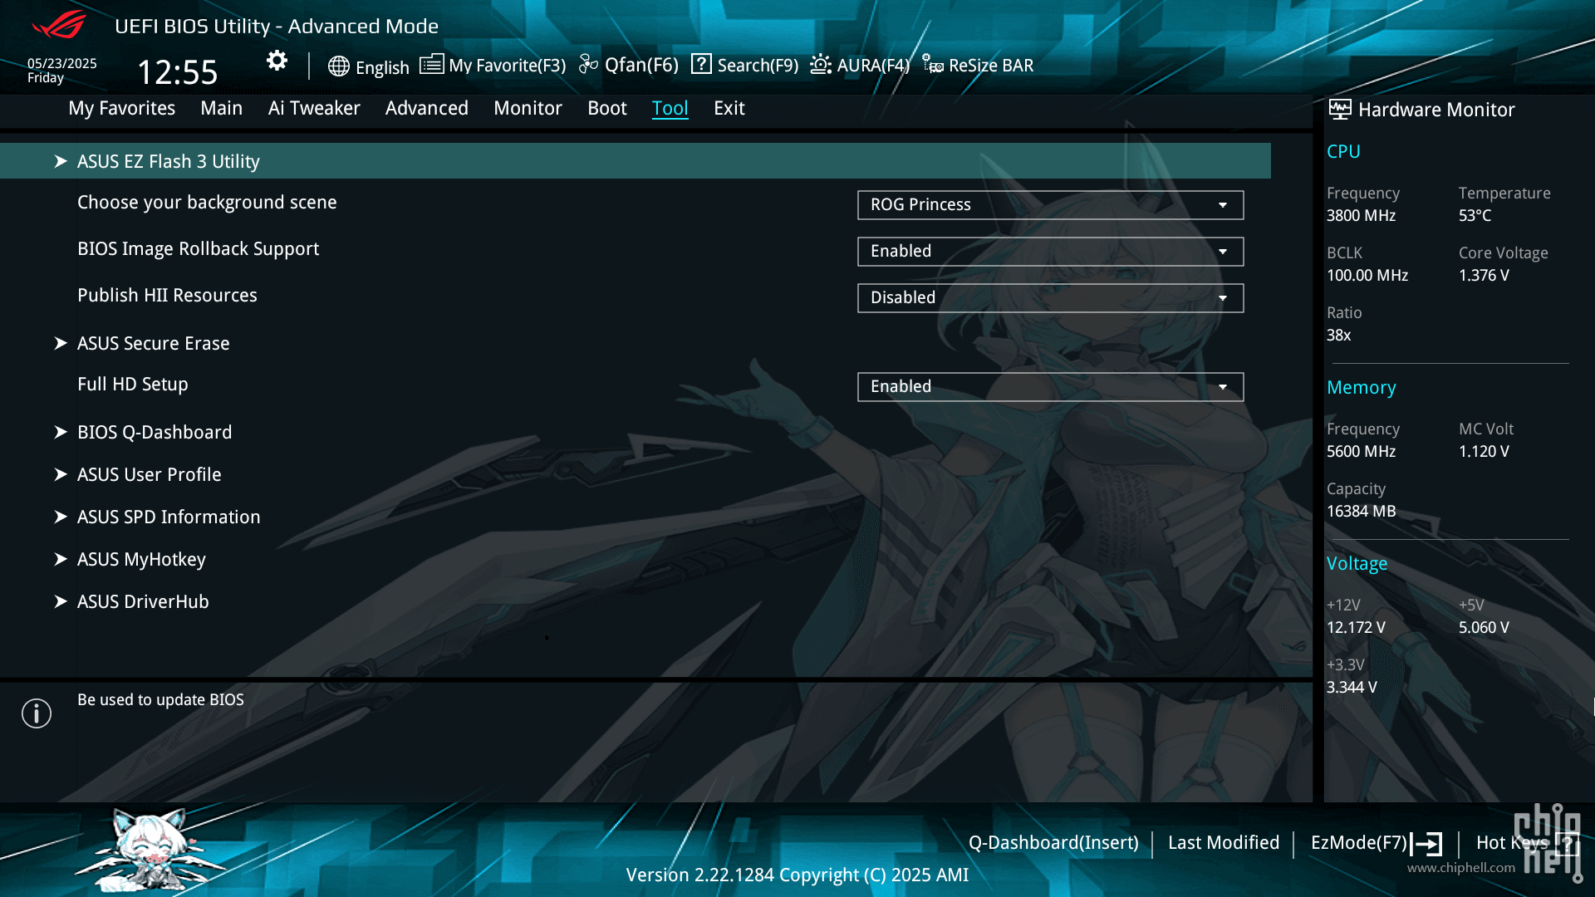Open Full HD Setup dropdown
Viewport: 1595px width, 897px height.
point(1050,387)
